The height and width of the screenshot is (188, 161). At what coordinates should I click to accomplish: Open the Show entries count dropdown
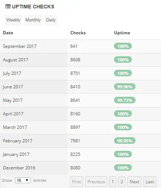(23, 180)
